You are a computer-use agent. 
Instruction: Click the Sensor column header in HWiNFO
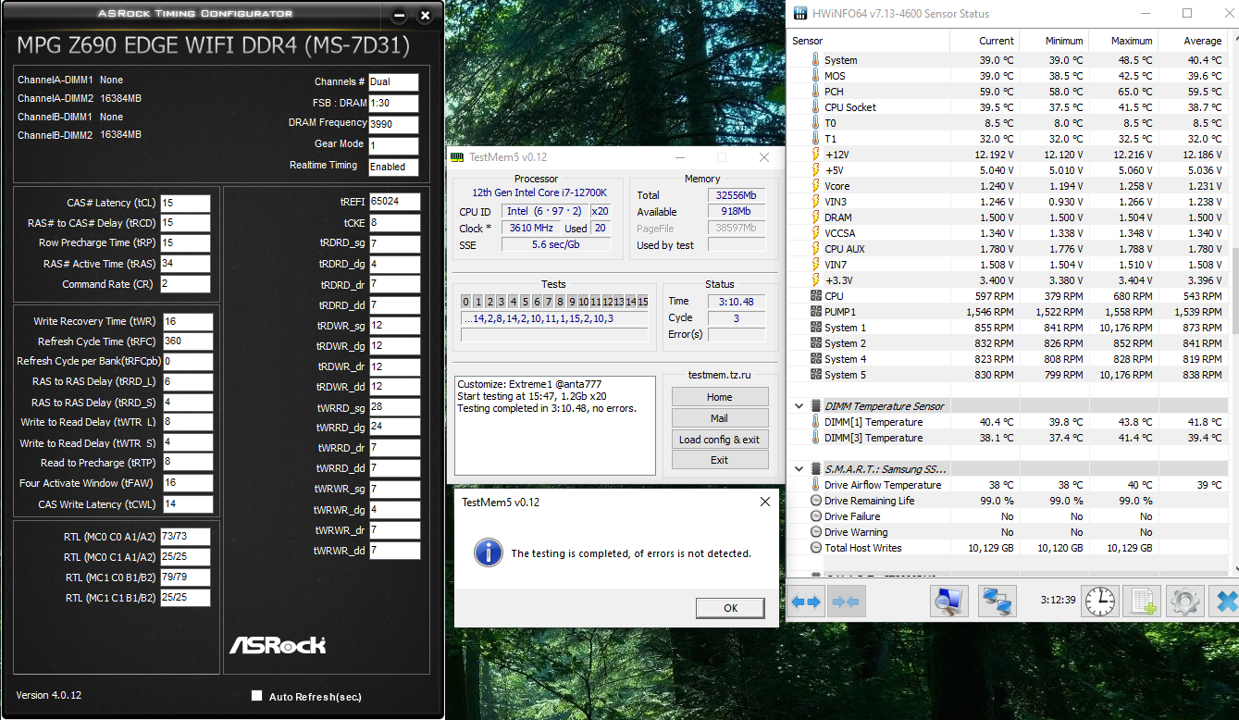click(x=870, y=41)
